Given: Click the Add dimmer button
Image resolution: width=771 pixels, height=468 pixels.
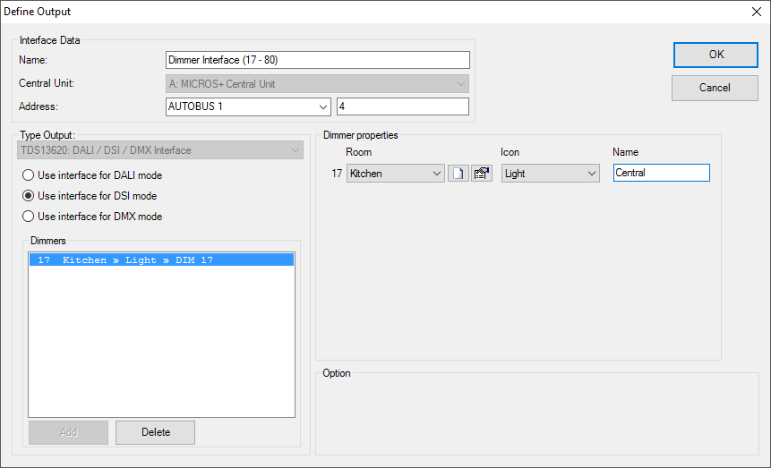Looking at the screenshot, I should click(68, 432).
